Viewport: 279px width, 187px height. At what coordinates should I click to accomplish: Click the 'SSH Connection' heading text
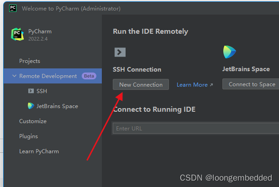point(137,69)
